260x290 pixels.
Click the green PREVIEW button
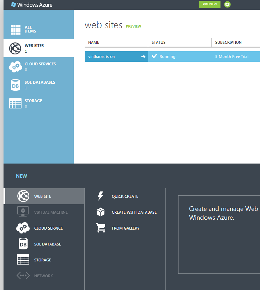[210, 4]
